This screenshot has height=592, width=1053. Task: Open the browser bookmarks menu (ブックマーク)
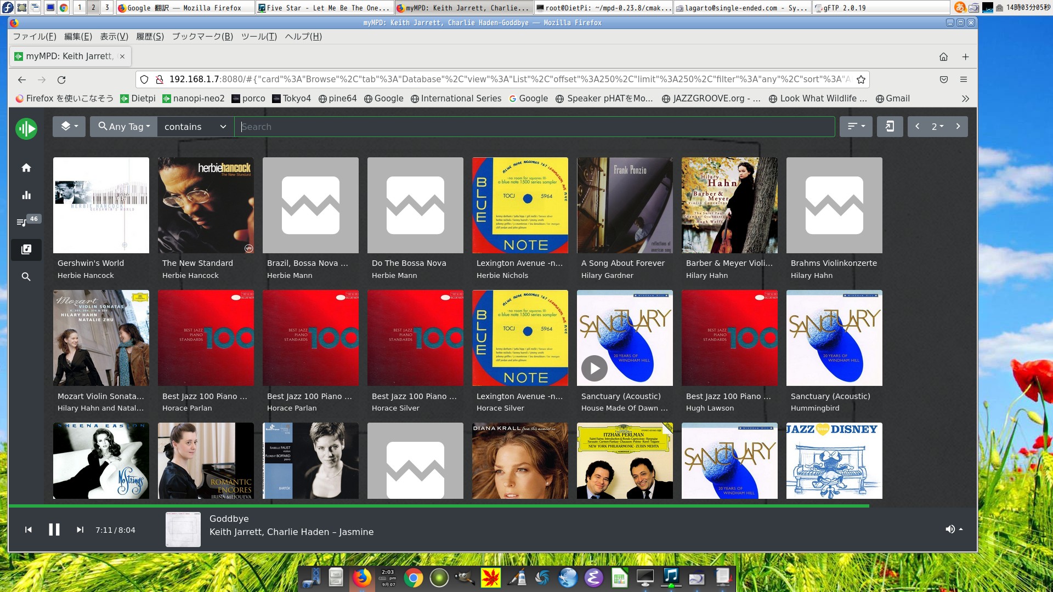click(x=202, y=37)
